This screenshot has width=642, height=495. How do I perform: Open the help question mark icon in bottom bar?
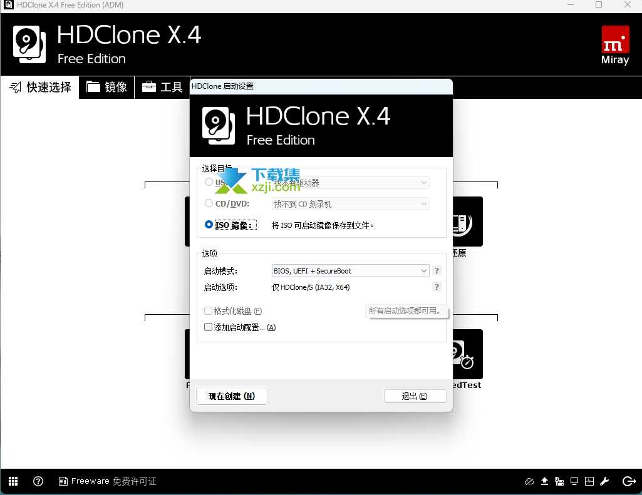[38, 481]
